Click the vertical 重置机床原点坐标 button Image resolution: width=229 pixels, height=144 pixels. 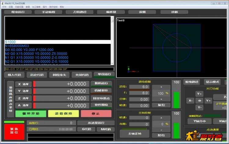[x=10, y=99]
